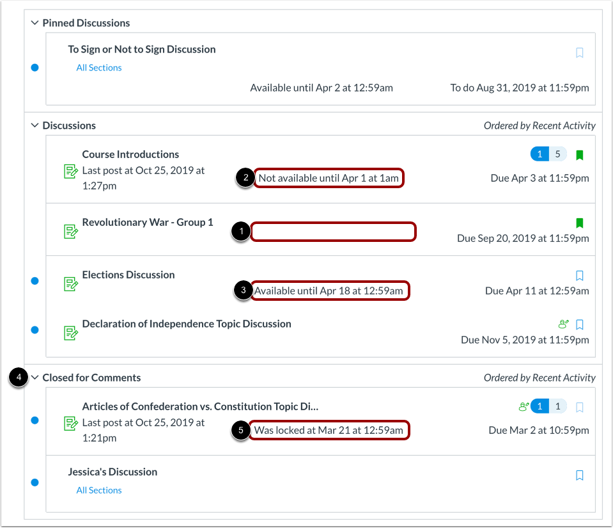
Task: Click unread dot beside Jessica's Discussion
Action: (35, 482)
